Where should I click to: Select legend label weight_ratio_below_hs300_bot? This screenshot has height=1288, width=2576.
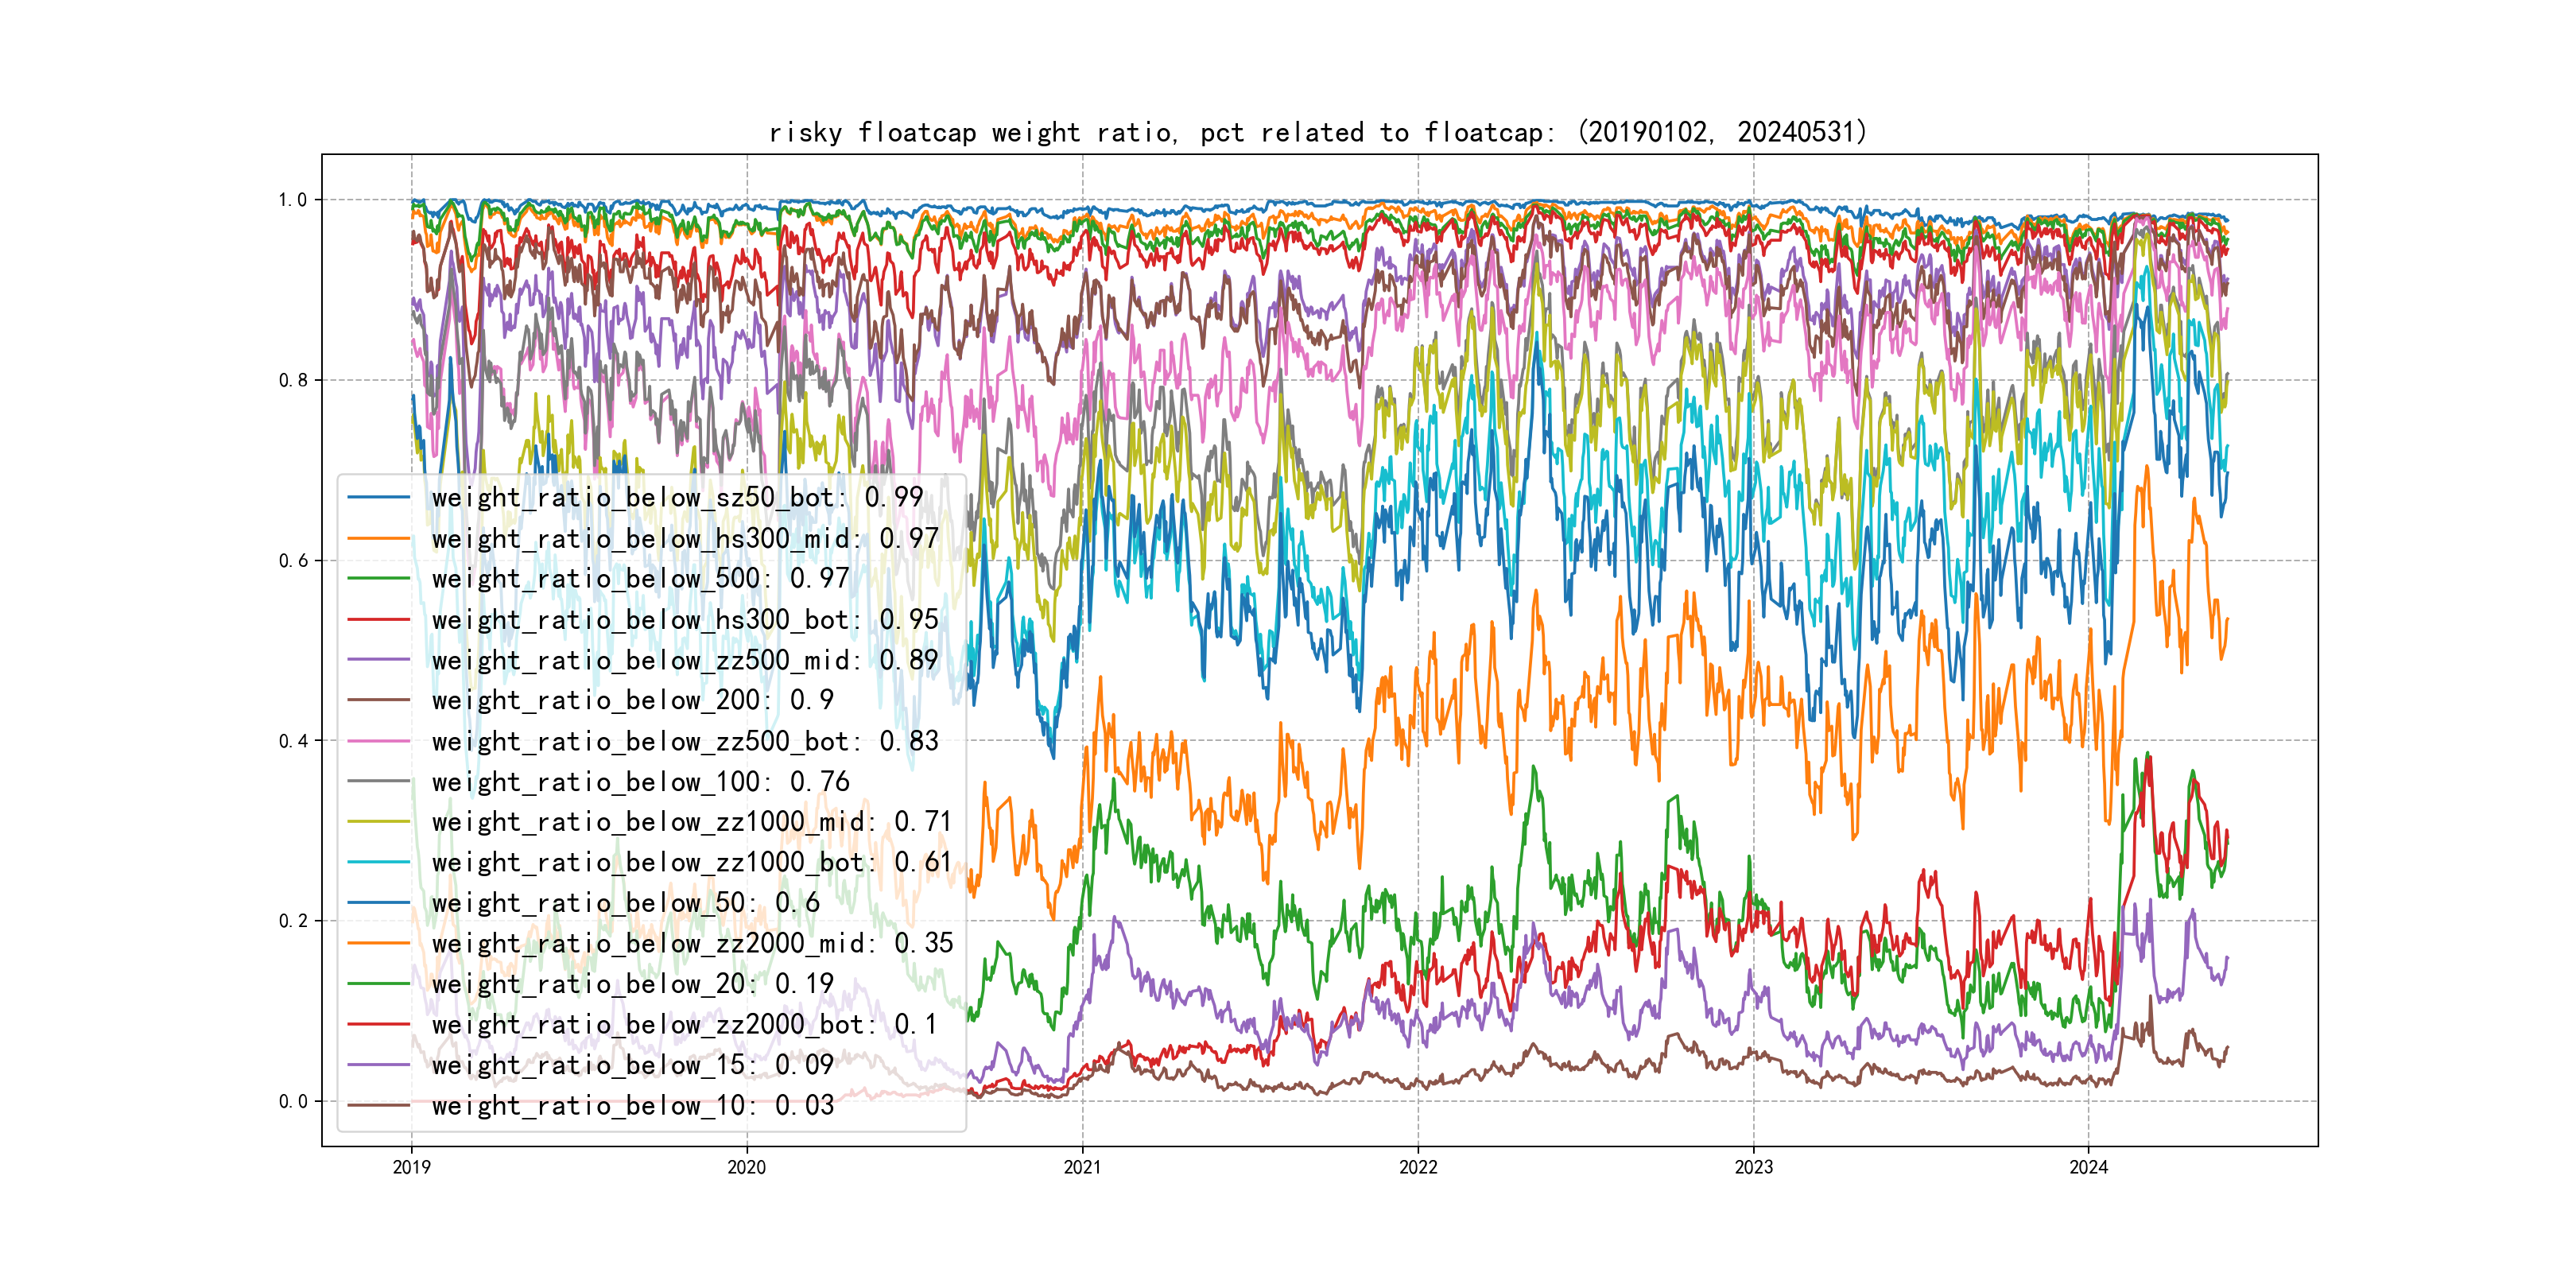tap(684, 620)
